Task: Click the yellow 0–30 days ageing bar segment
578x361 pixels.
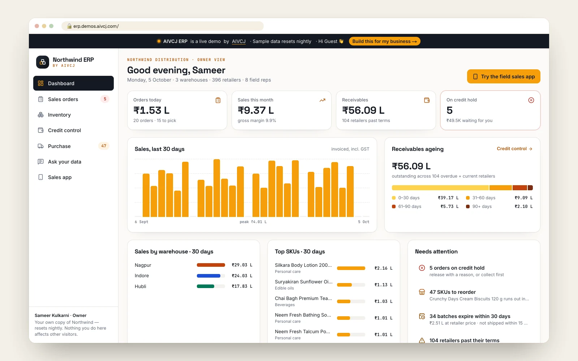Action: click(x=440, y=188)
